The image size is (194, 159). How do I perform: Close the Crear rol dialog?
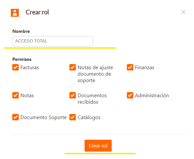click(183, 12)
